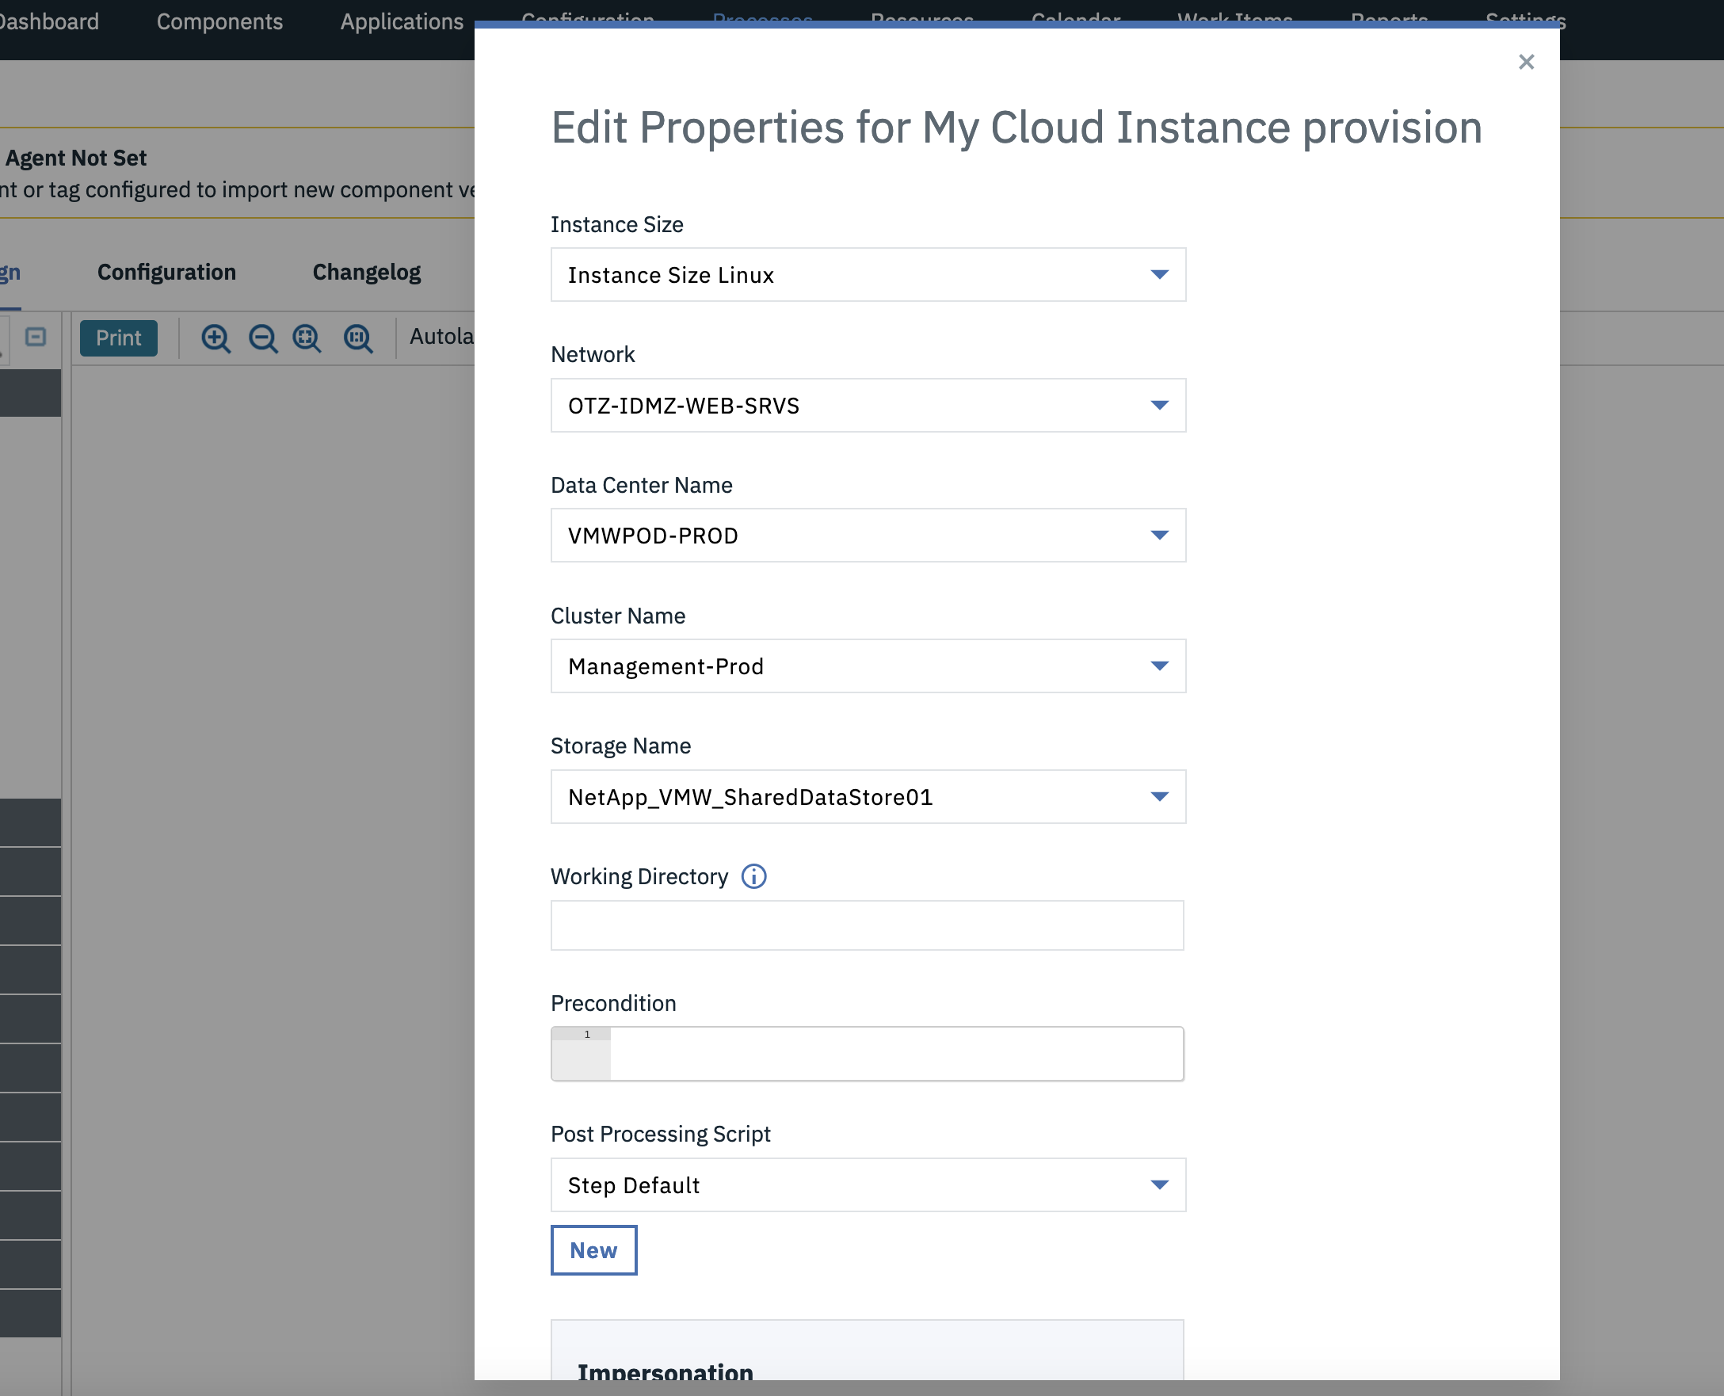Switch to the Changelog tab

click(x=366, y=272)
